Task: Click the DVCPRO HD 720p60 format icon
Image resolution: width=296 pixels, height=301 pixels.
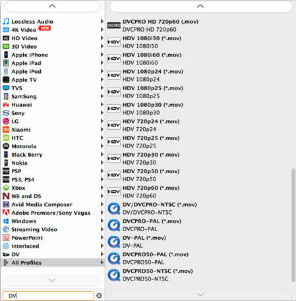Action: point(113,26)
